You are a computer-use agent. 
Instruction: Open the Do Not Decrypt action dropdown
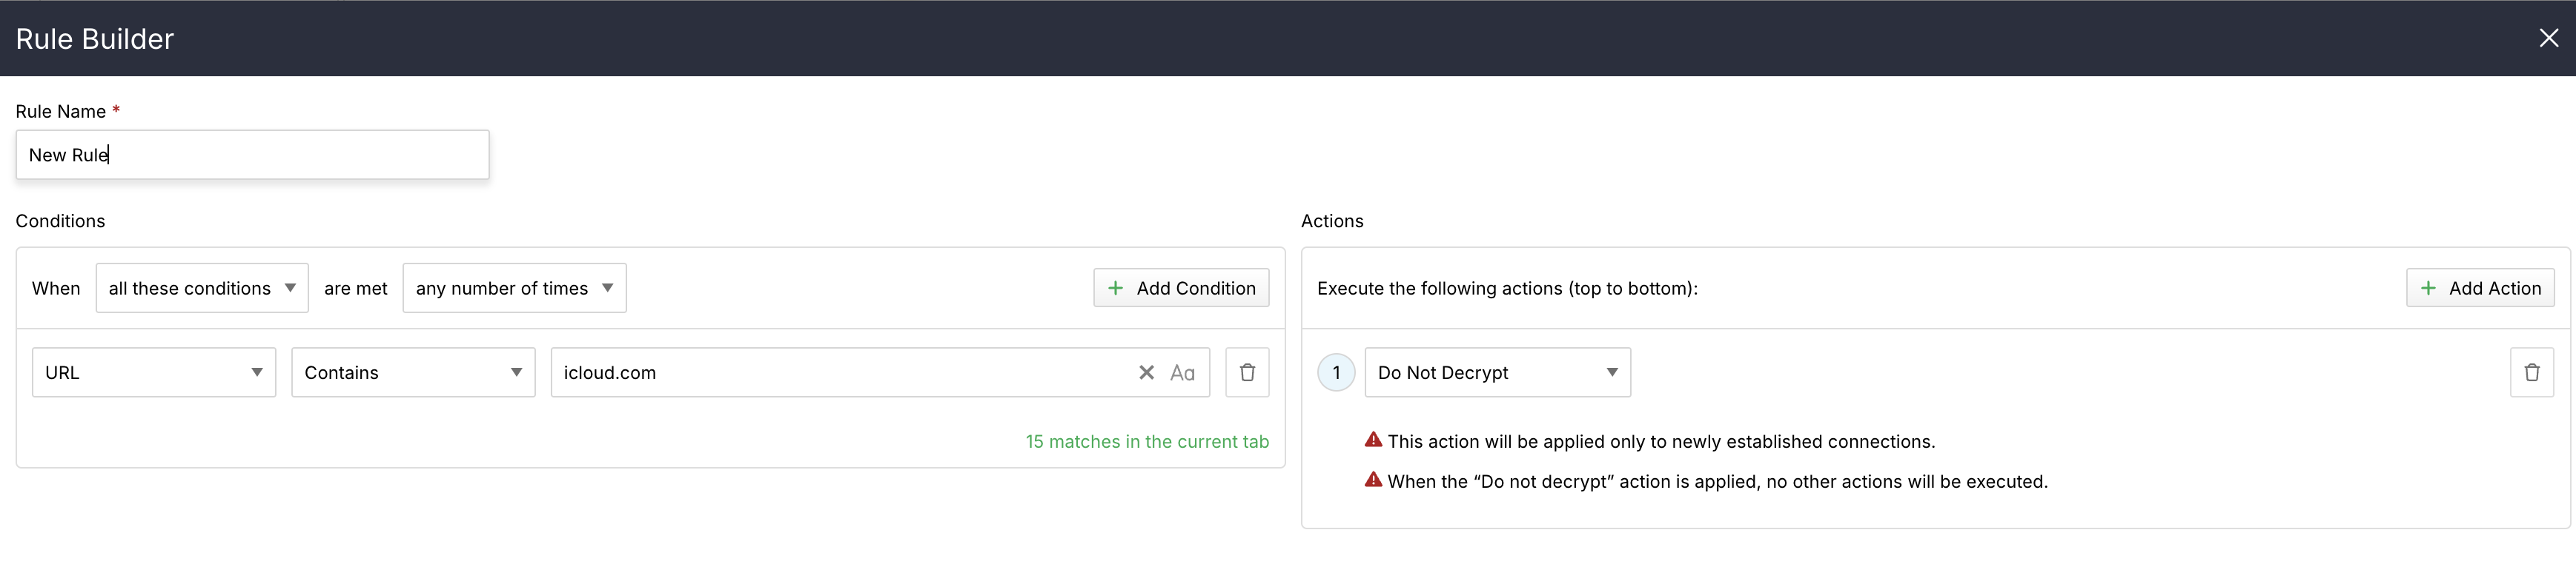1497,372
